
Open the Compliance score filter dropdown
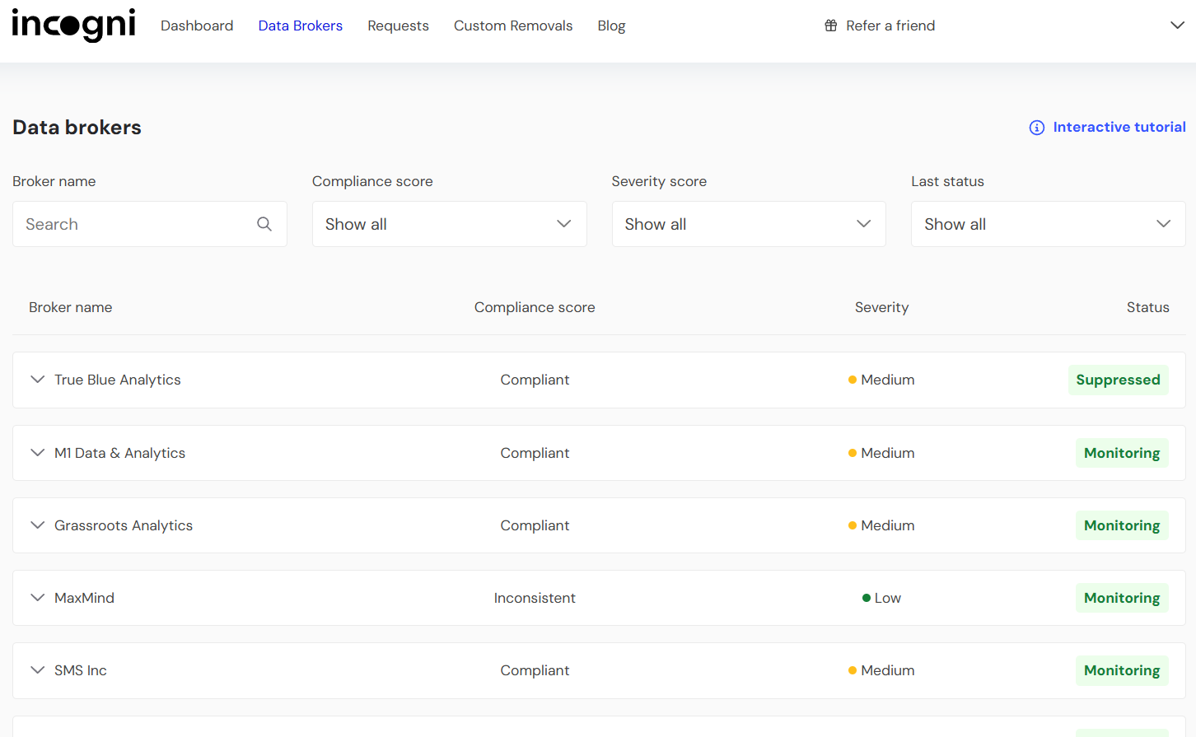(x=449, y=223)
